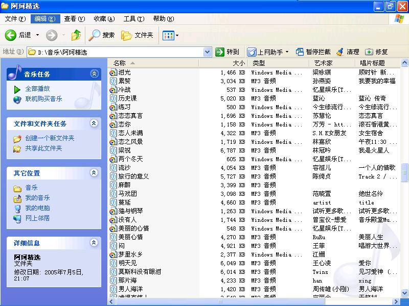Click the 全部播放 link
409x306 pixels.
coord(38,89)
